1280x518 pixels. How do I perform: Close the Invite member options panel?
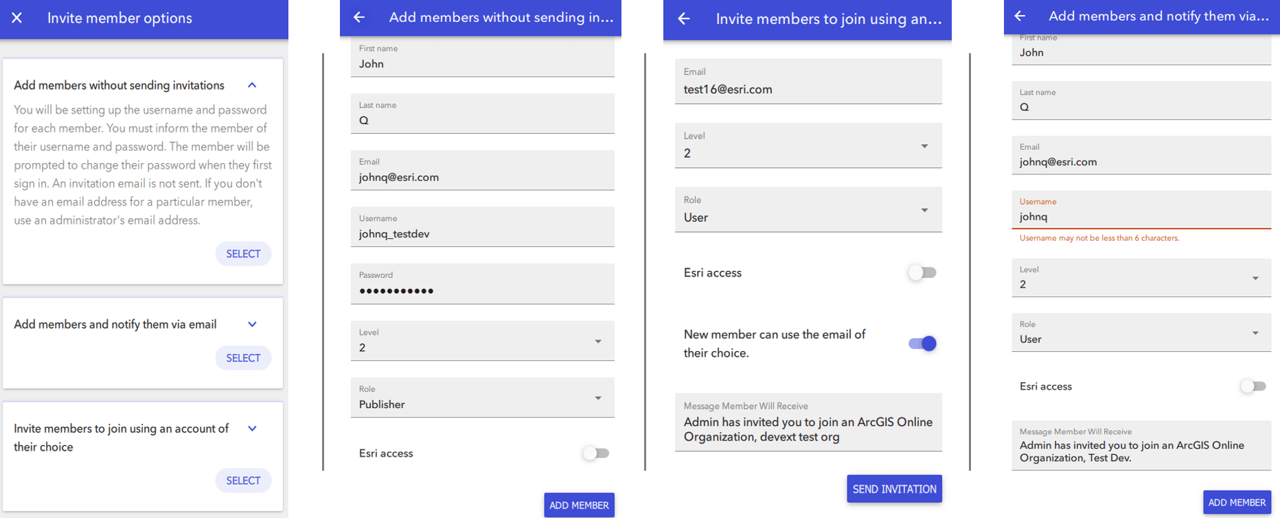pos(17,19)
